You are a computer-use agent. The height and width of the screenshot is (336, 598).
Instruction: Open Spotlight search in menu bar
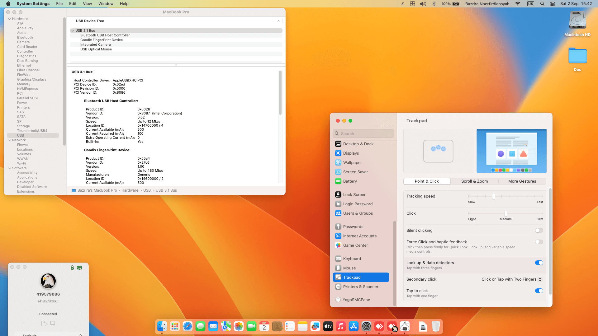tap(542, 4)
